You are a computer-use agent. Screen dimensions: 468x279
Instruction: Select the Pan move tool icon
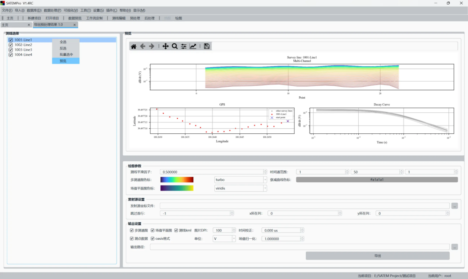click(165, 46)
